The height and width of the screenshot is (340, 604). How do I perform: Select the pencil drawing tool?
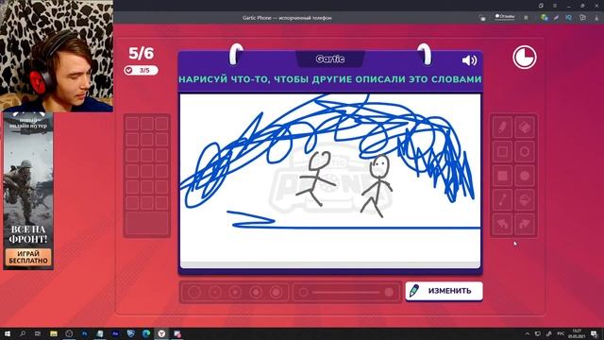[502, 127]
